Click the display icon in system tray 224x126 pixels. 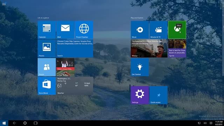click(199, 123)
